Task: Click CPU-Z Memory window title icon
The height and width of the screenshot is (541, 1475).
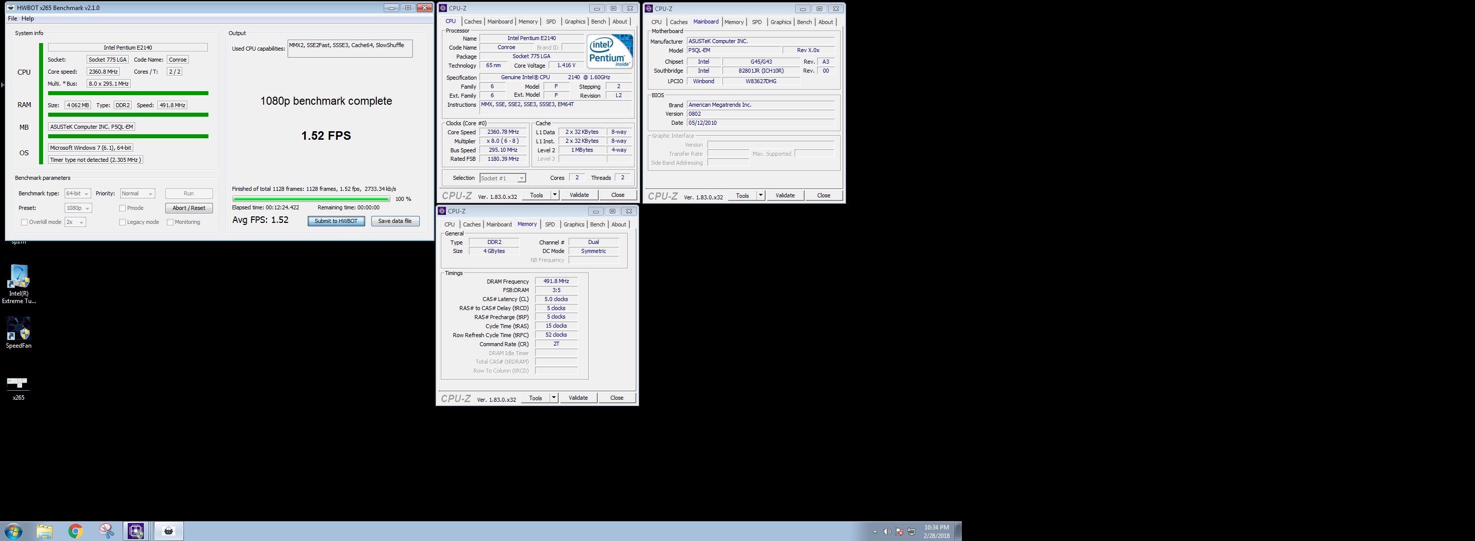Action: (x=442, y=211)
